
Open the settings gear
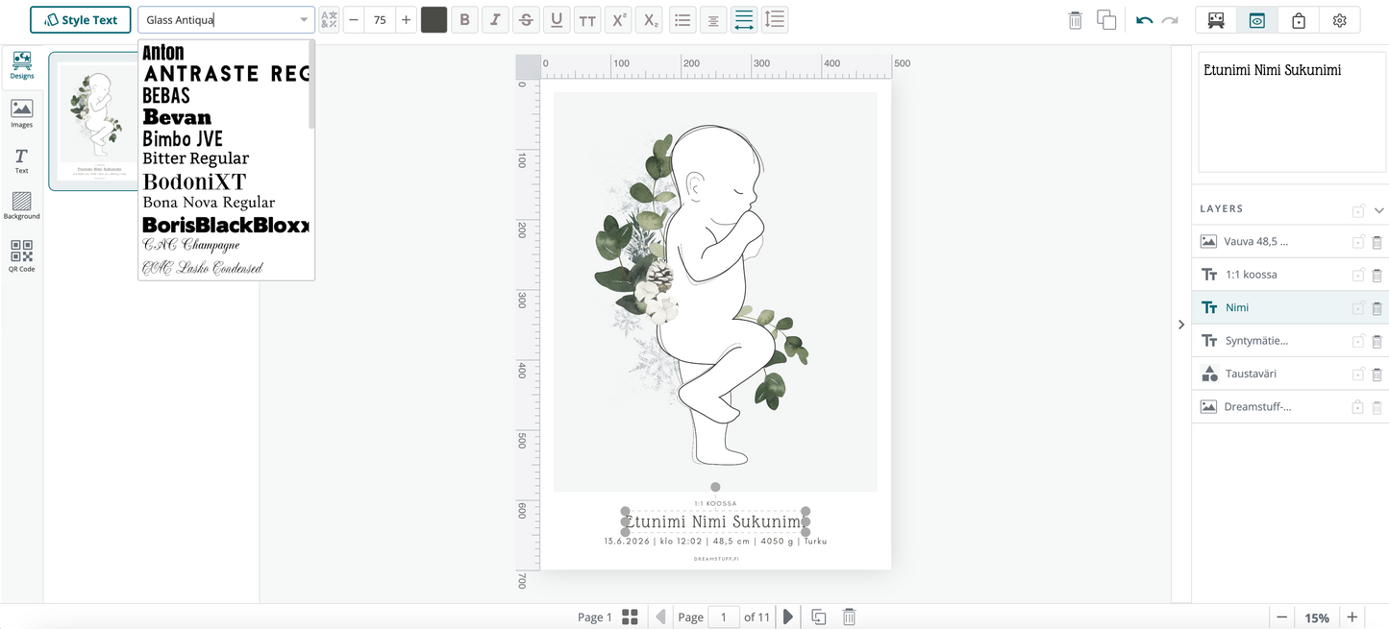[x=1340, y=20]
